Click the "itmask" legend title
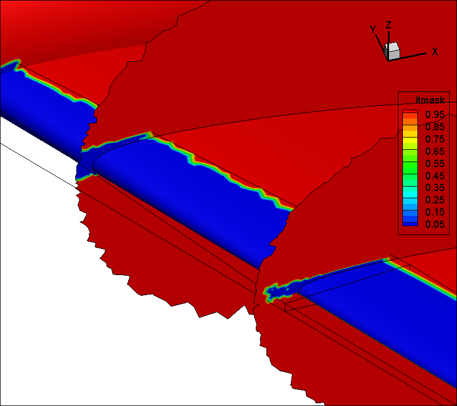 click(430, 100)
